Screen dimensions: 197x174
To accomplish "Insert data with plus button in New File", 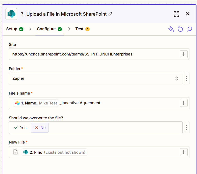I will 183,152.
